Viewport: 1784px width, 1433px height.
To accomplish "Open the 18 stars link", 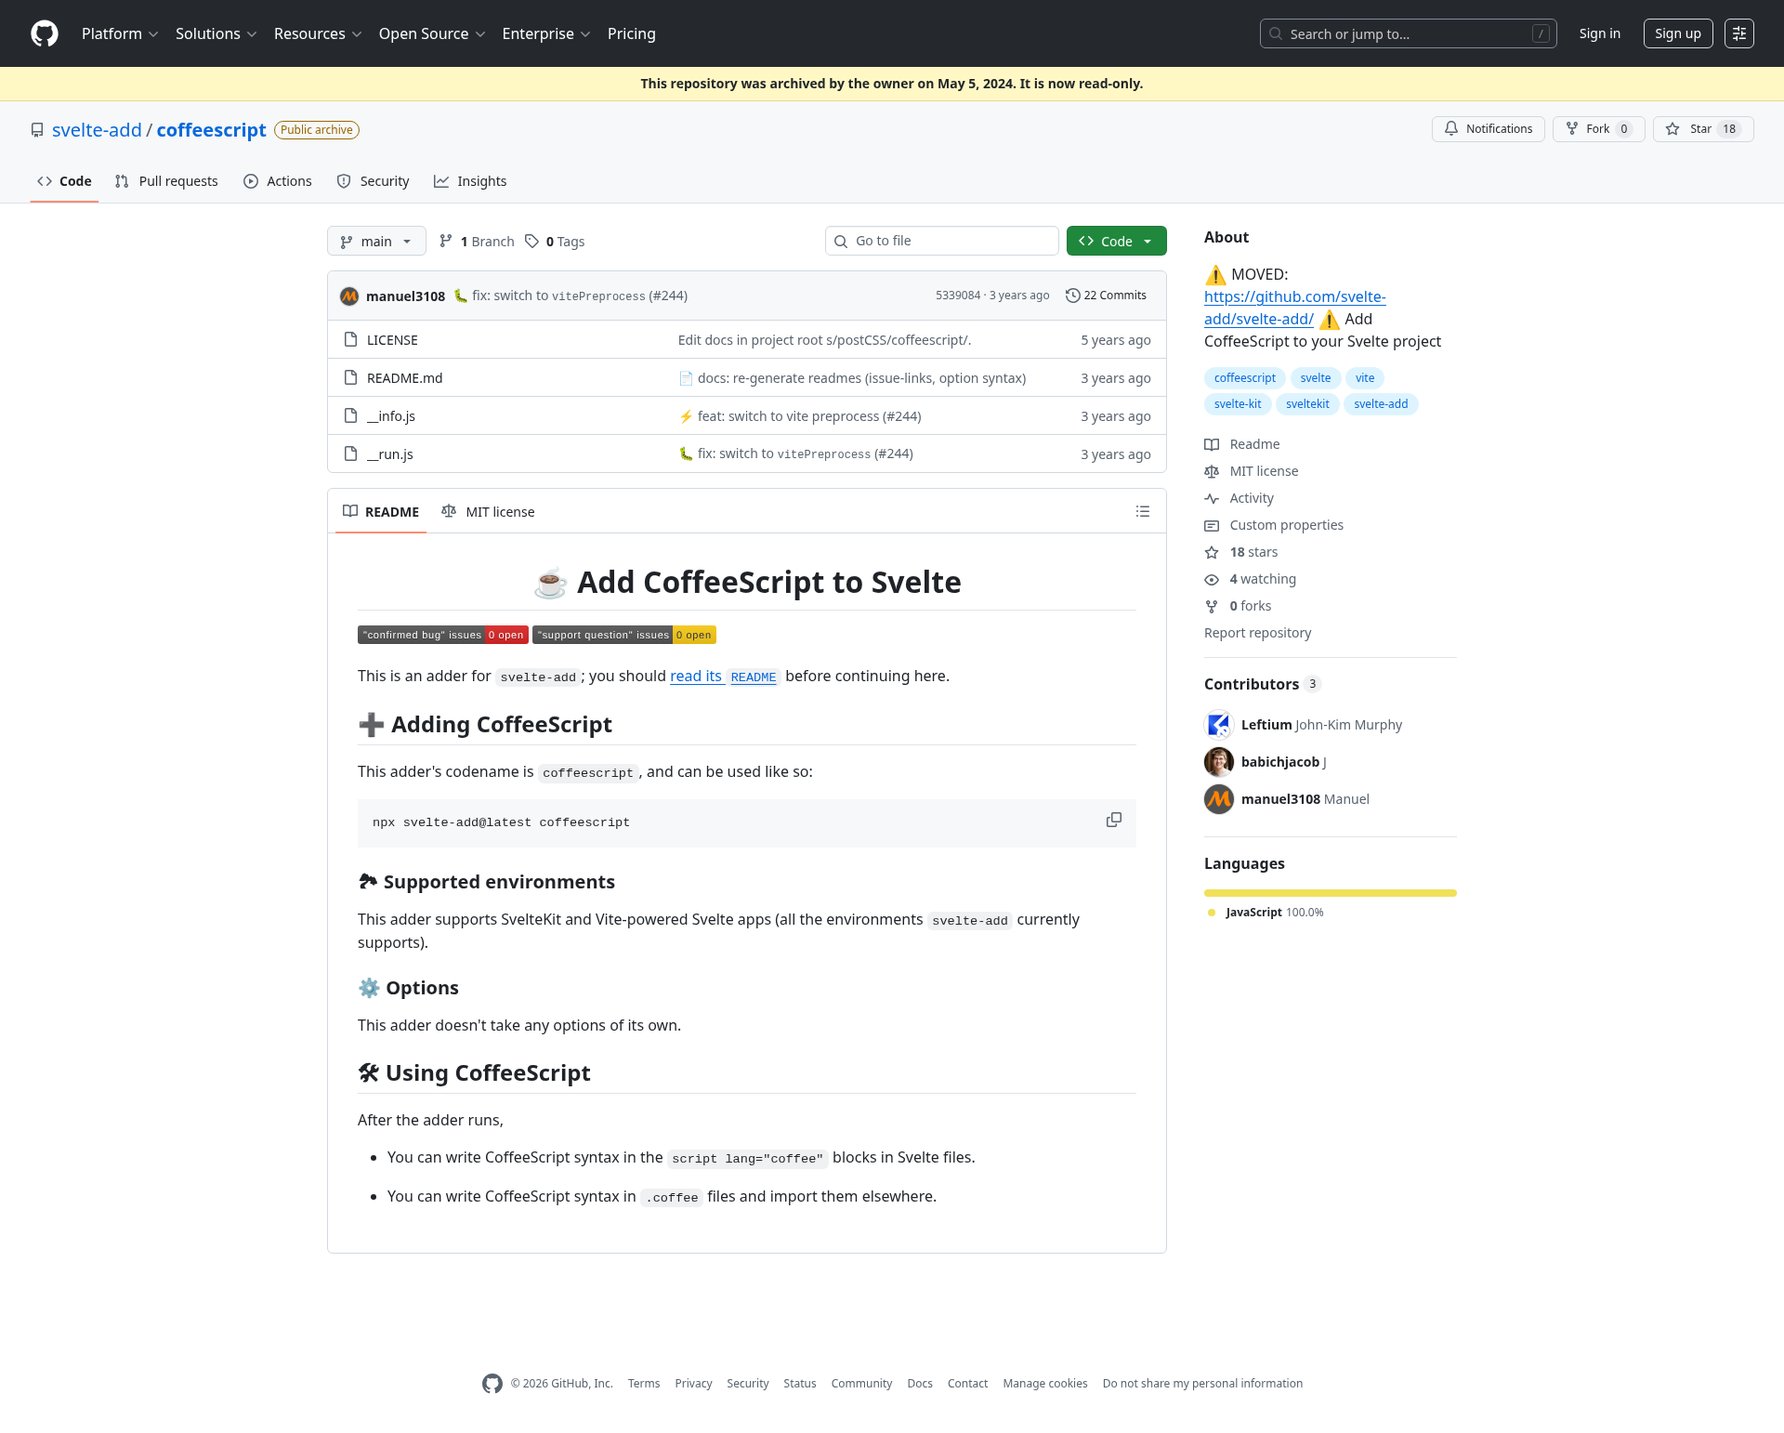I will (x=1241, y=552).
